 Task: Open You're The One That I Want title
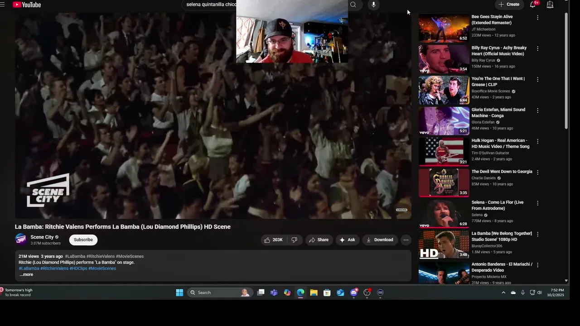[498, 81]
